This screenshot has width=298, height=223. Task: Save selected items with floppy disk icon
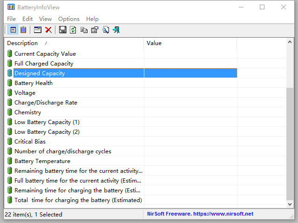(63, 30)
